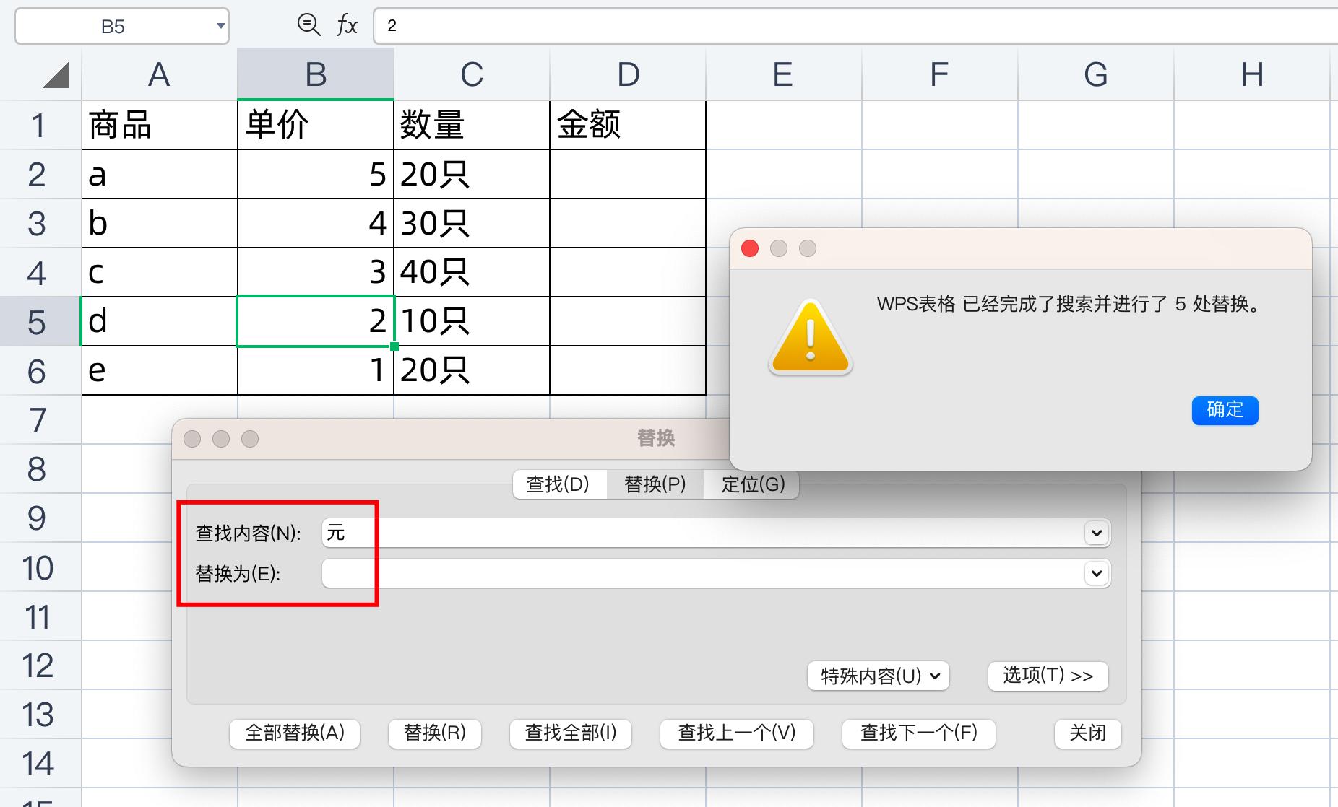Image resolution: width=1338 pixels, height=807 pixels.
Task: Select the 替换(P) tab
Action: pos(654,484)
